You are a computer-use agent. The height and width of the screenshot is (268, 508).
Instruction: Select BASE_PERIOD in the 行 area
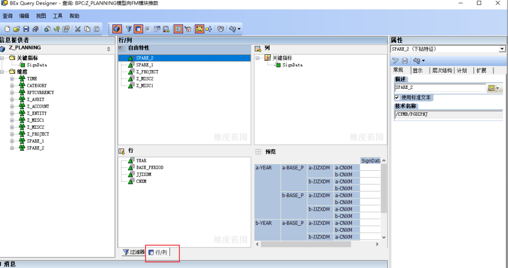[x=150, y=168]
